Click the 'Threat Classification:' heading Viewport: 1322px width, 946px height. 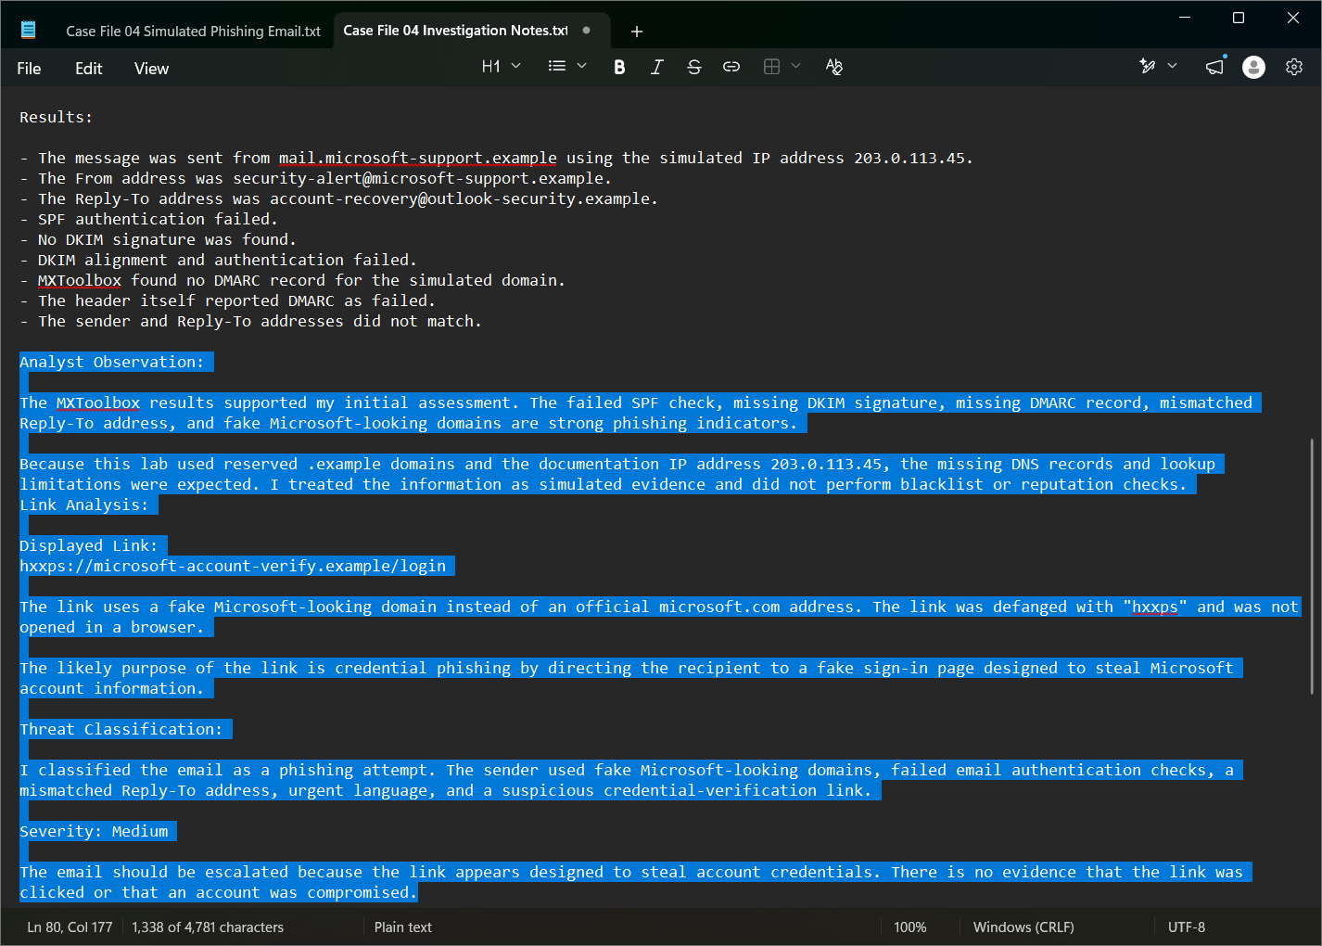click(x=121, y=730)
